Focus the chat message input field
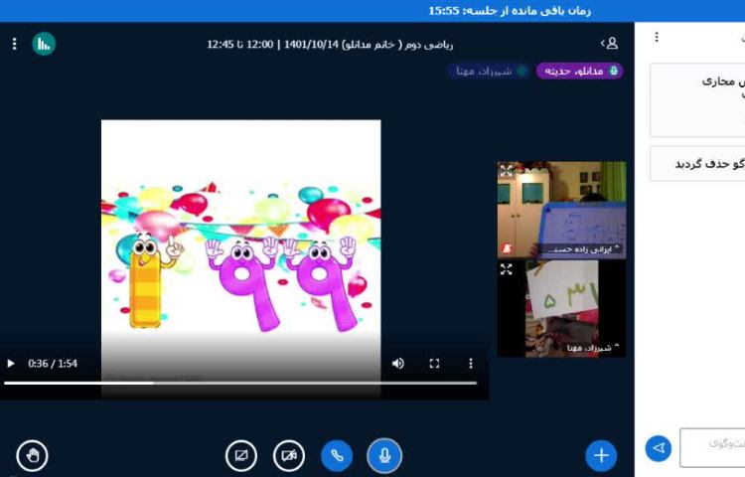The width and height of the screenshot is (745, 477). point(712,447)
